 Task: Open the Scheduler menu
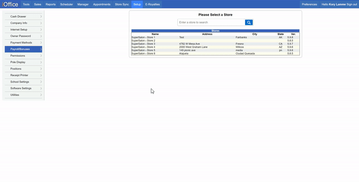coord(66,4)
